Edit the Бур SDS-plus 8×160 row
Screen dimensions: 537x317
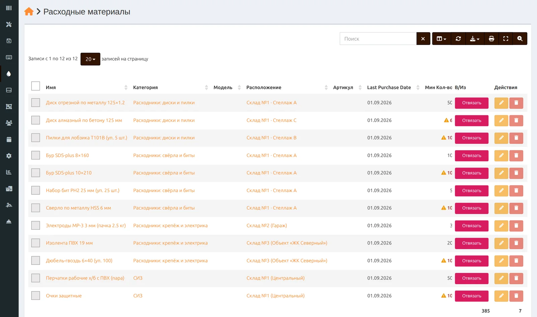click(x=501, y=155)
